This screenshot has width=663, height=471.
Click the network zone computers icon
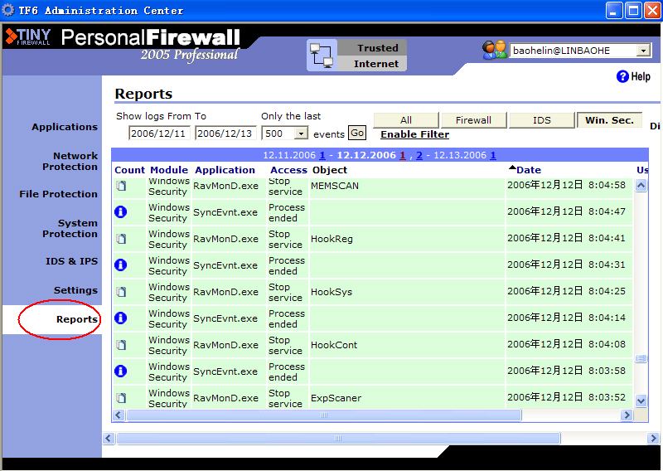pyautogui.click(x=322, y=56)
